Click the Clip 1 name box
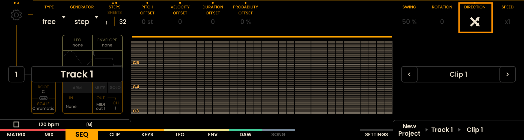The image size is (524, 140). tap(458, 74)
